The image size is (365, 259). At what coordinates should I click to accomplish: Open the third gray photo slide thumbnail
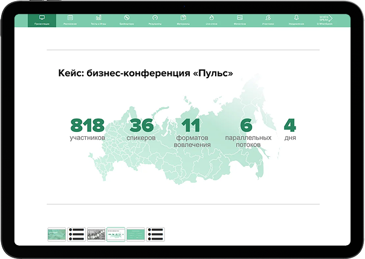point(96,234)
